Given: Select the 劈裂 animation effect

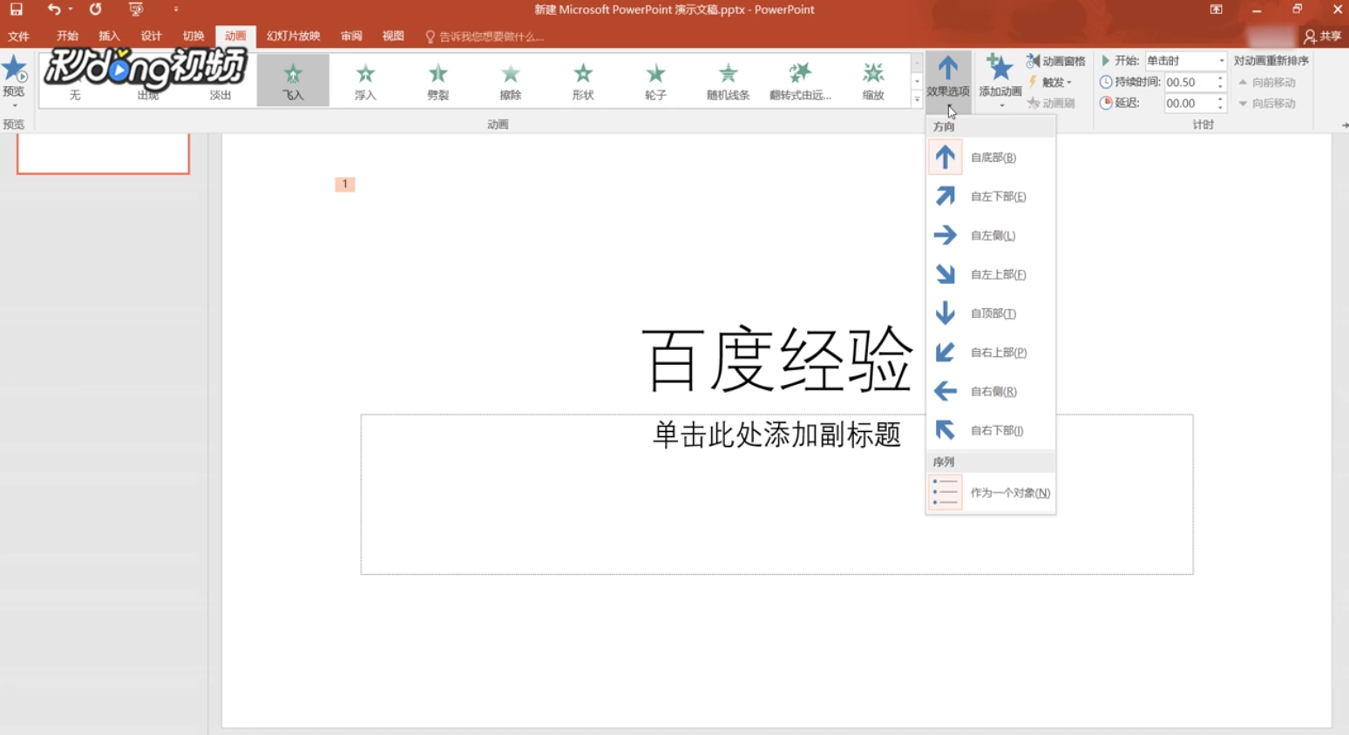Looking at the screenshot, I should (437, 81).
